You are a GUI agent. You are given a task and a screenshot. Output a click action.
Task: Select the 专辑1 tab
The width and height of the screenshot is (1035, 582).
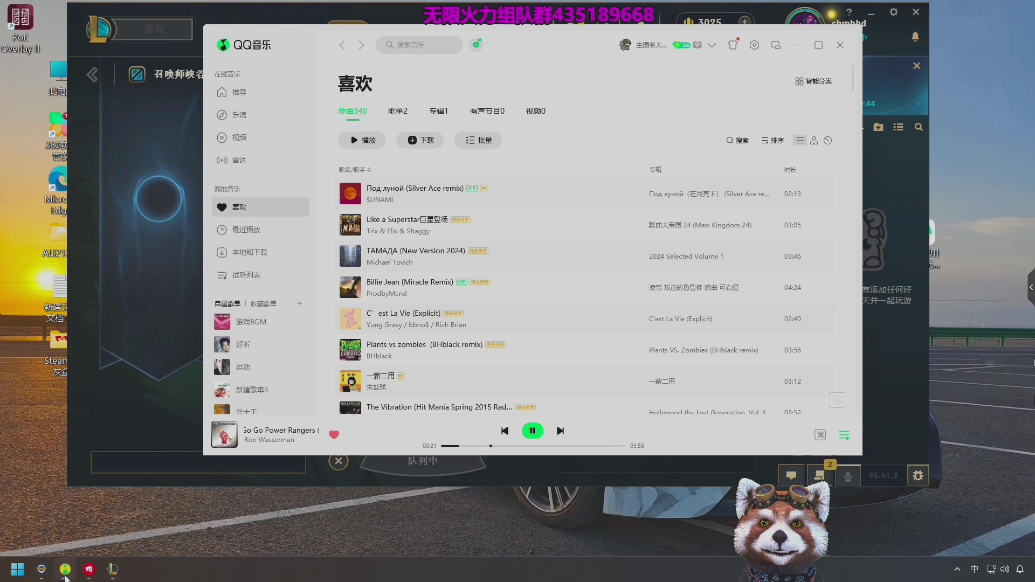coord(439,111)
